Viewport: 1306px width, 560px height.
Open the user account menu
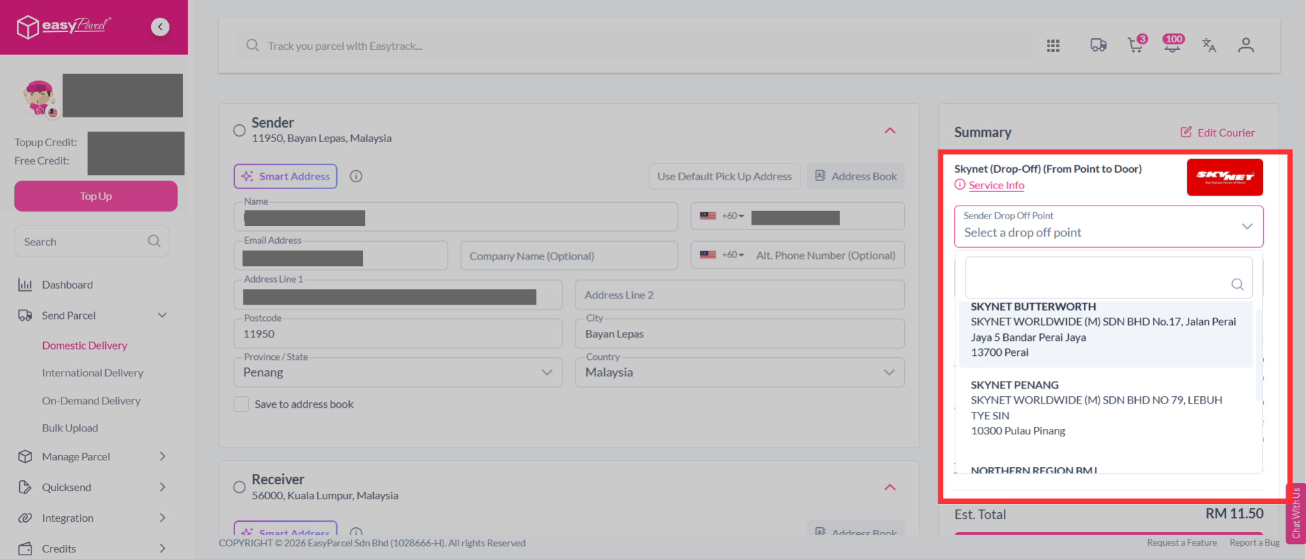[1246, 45]
